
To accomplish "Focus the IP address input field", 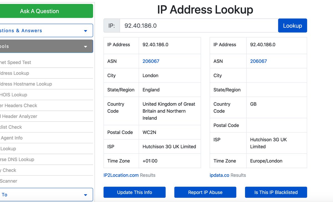I will pos(199,26).
